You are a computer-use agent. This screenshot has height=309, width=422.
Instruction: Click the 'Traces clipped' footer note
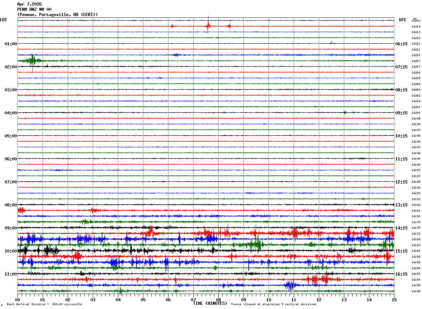273,304
